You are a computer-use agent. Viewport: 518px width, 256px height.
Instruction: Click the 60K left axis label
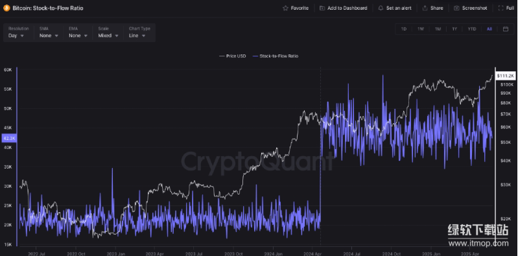click(8, 70)
